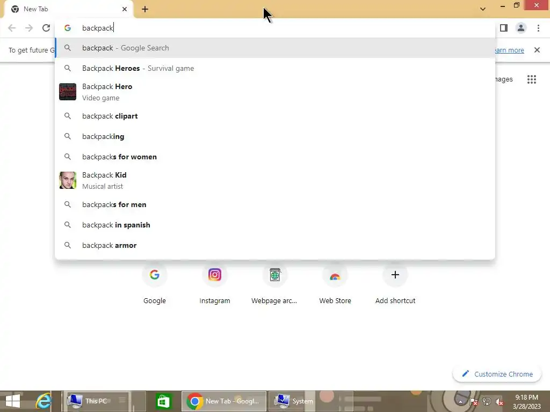Choose the Backpack Heroes survival game suggestion

tap(275, 68)
